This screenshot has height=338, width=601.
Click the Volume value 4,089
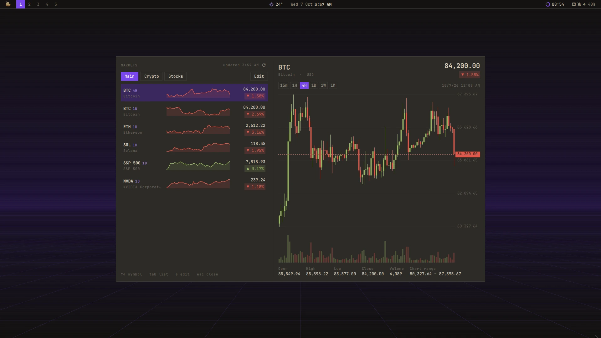[x=396, y=274]
